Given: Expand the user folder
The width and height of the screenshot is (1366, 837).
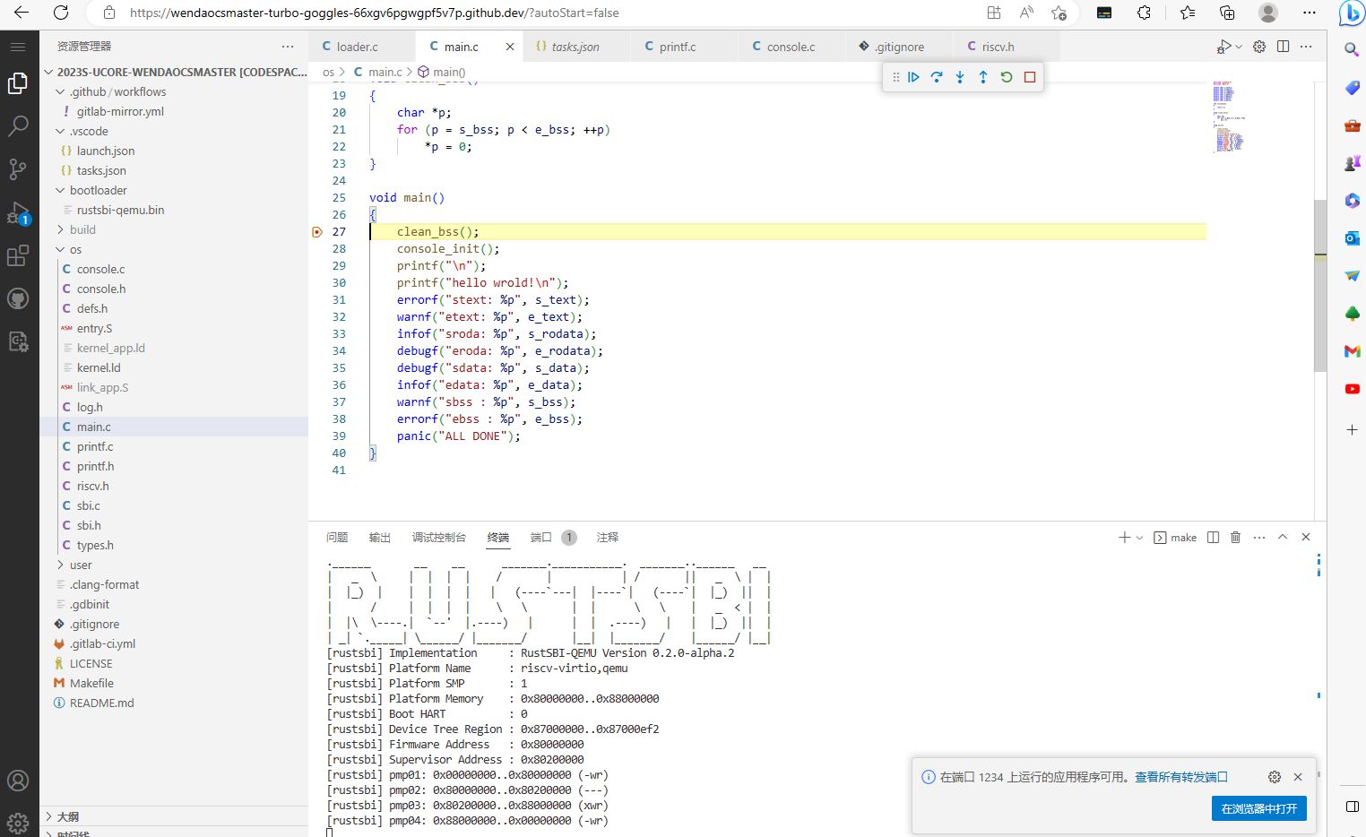Looking at the screenshot, I should [60, 565].
